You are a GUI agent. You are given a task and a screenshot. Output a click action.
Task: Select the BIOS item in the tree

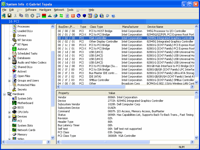pyautogui.click(x=20, y=107)
